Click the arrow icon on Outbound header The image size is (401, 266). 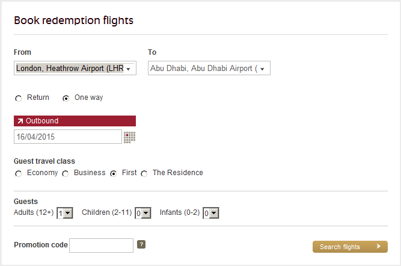click(20, 121)
